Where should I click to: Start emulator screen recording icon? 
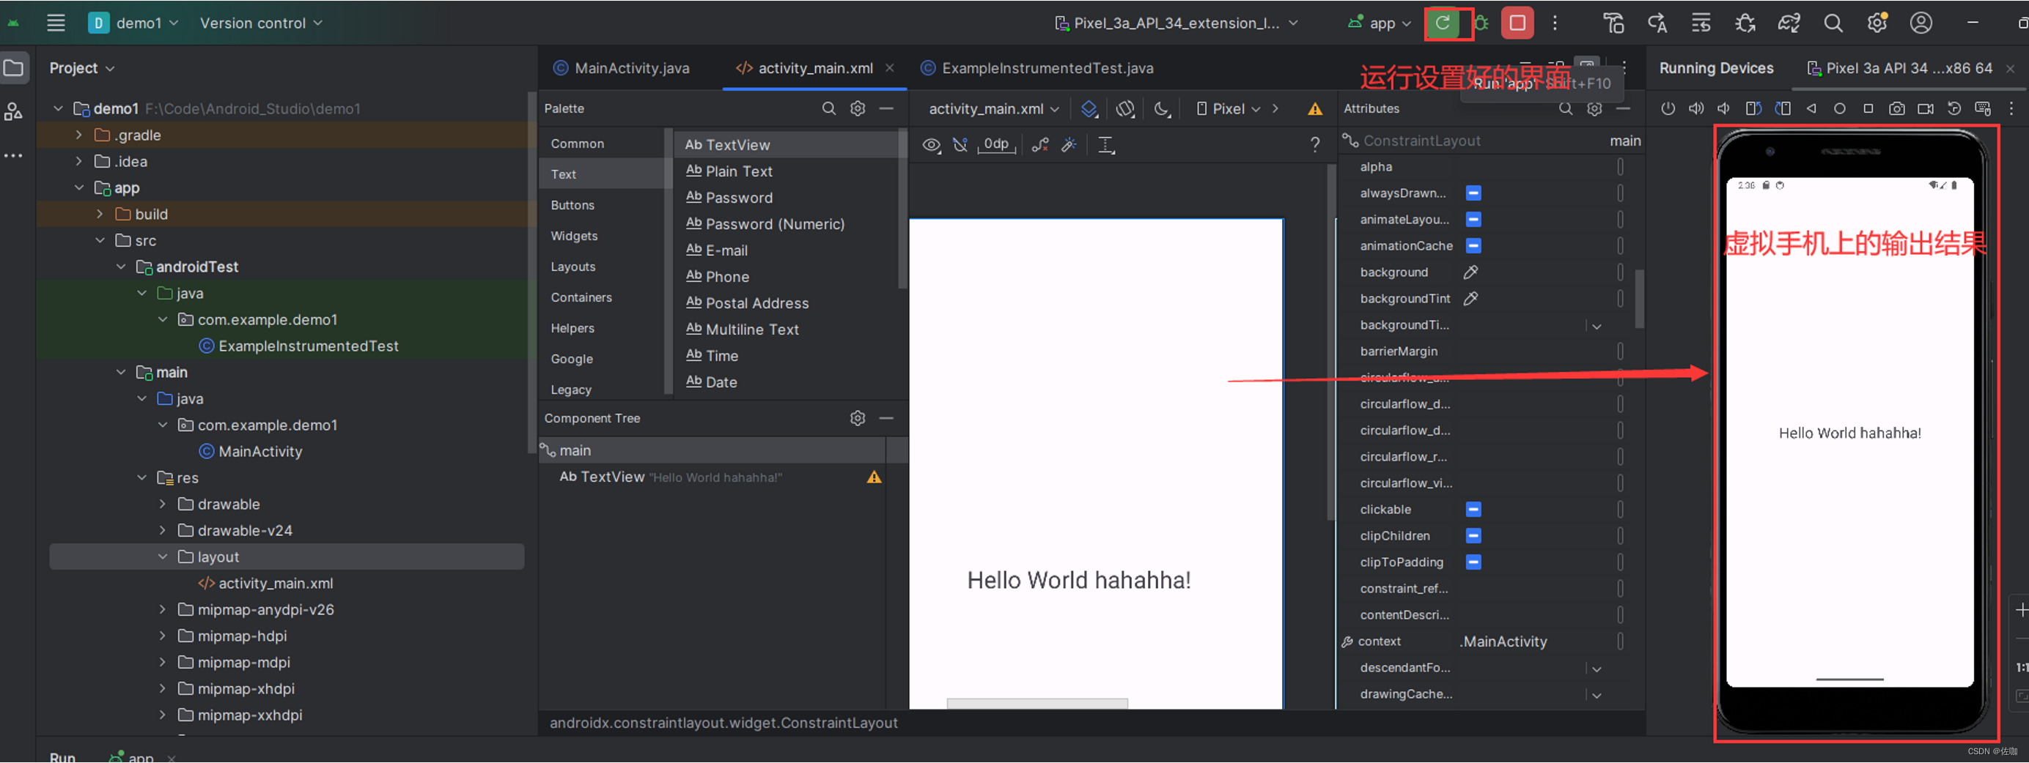pos(1925,108)
